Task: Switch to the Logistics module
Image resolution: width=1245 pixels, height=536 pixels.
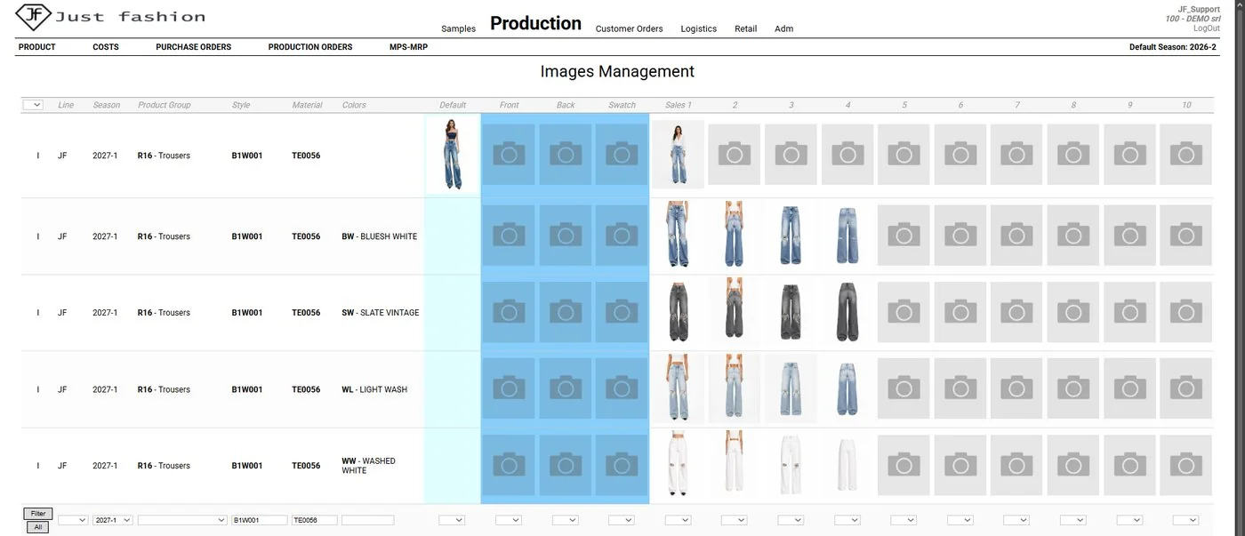Action: [x=698, y=28]
